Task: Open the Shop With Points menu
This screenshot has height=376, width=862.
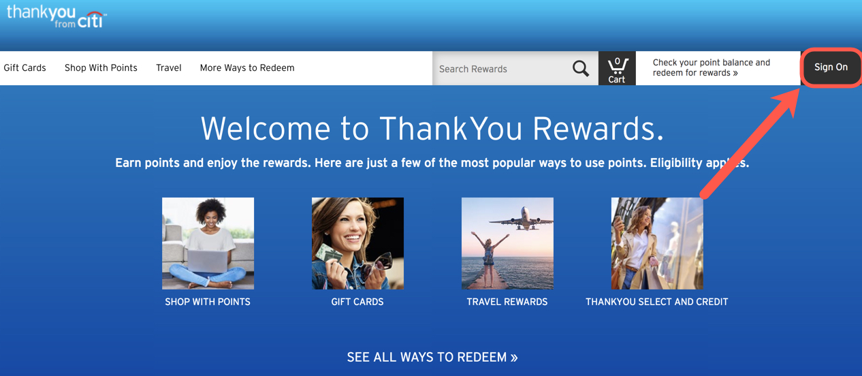Action: click(101, 68)
